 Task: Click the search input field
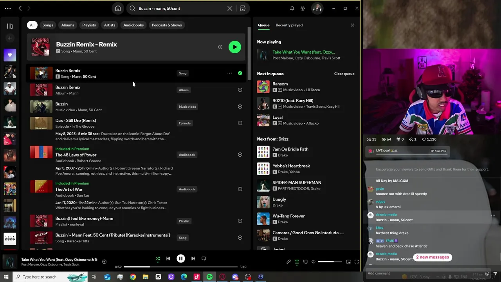pyautogui.click(x=180, y=8)
